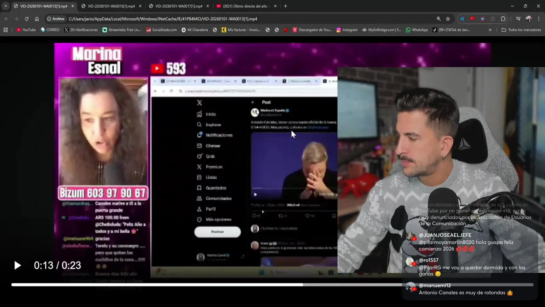Viewport: 545px width, 307px height.
Task: Open the Mi Chavaleria bookmark
Action: [x=195, y=30]
